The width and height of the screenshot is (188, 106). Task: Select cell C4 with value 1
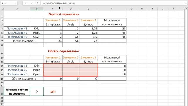pos(53,29)
